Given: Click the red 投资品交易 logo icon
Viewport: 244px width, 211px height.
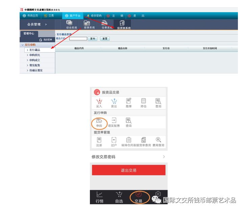Looking at the screenshot, I should point(97,92).
